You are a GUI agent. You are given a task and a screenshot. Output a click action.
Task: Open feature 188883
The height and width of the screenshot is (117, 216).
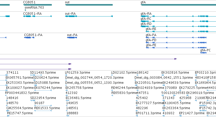click(x=72, y=113)
